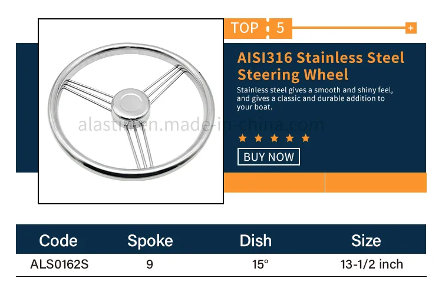The height and width of the screenshot is (285, 442).
Task: Select the ALS0162S code cell
Action: [59, 264]
